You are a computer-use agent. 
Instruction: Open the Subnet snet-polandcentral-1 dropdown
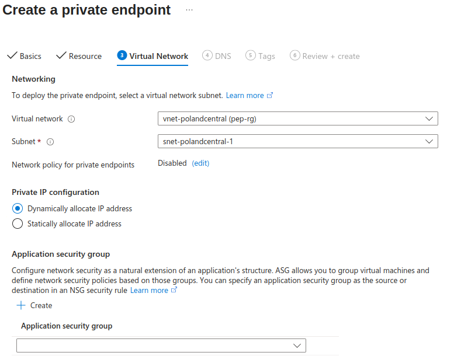[297, 141]
